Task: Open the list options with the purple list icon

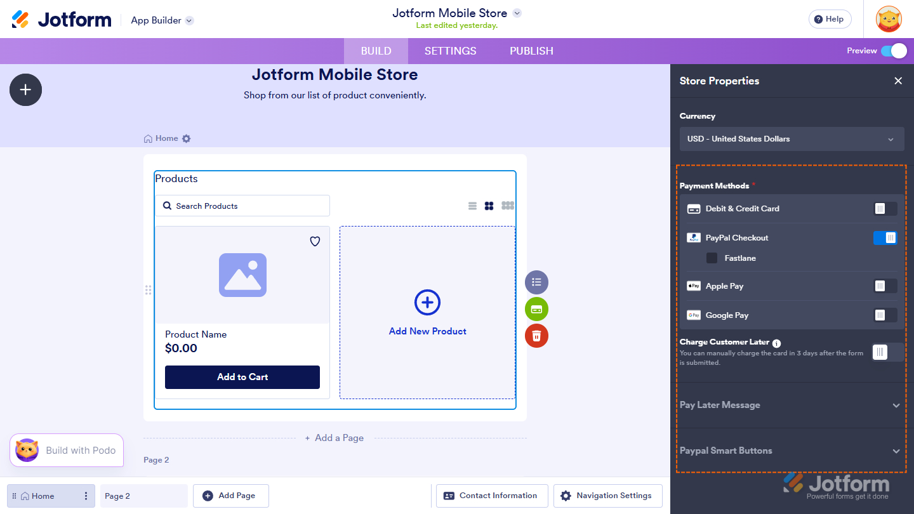Action: (x=536, y=282)
